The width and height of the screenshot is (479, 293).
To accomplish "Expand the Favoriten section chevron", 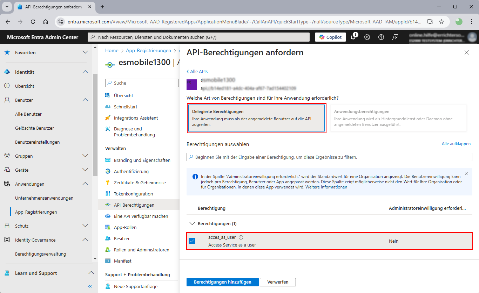I will pyautogui.click(x=85, y=52).
